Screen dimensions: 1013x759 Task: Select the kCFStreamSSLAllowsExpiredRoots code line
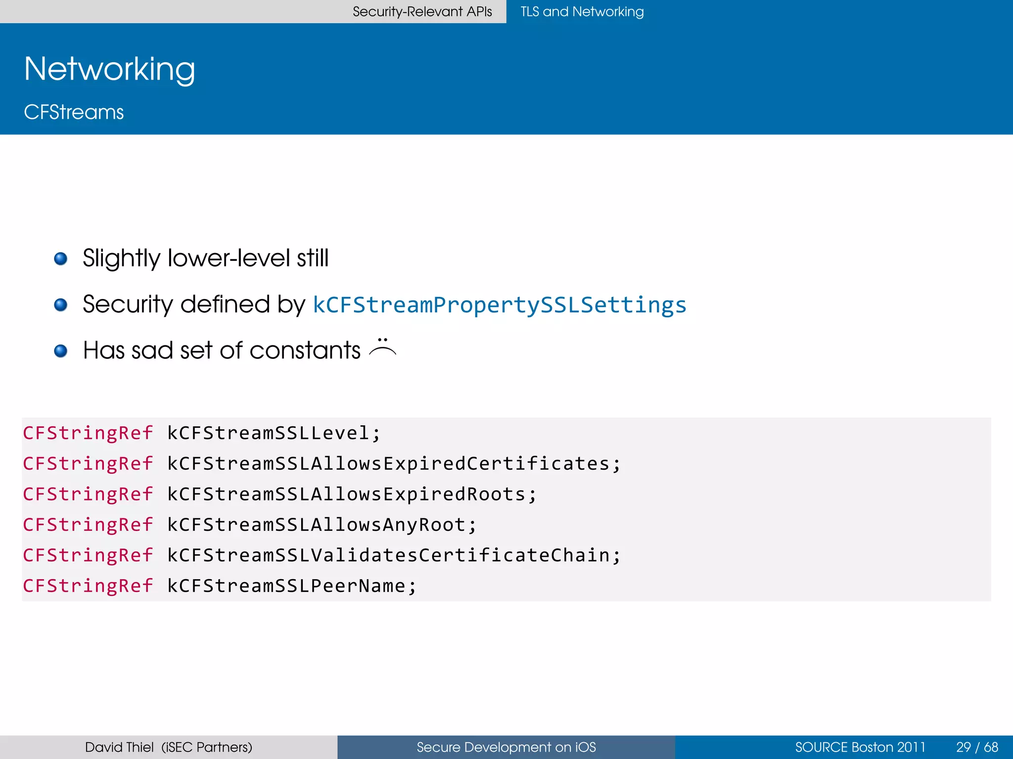pos(280,494)
